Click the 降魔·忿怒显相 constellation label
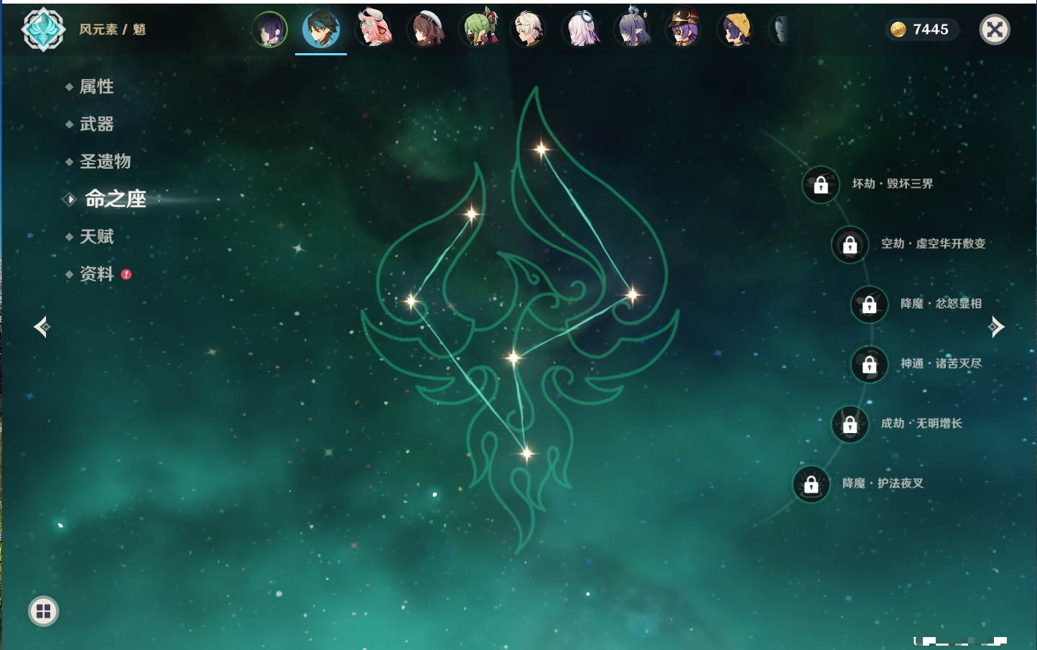The width and height of the screenshot is (1037, 650). pos(941,303)
